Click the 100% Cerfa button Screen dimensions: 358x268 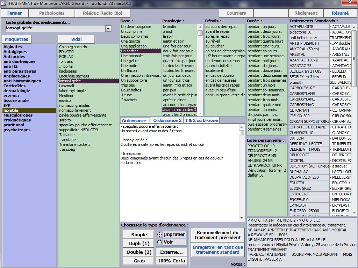pos(171,261)
